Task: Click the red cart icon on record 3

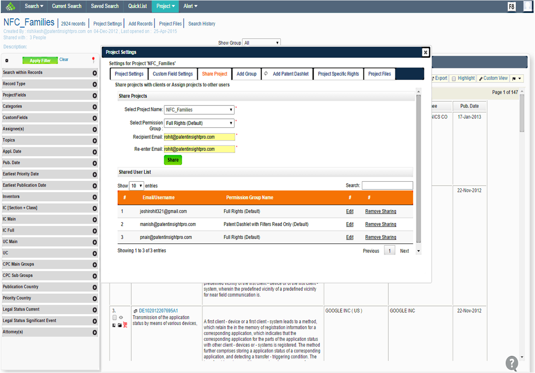Action: point(125,325)
